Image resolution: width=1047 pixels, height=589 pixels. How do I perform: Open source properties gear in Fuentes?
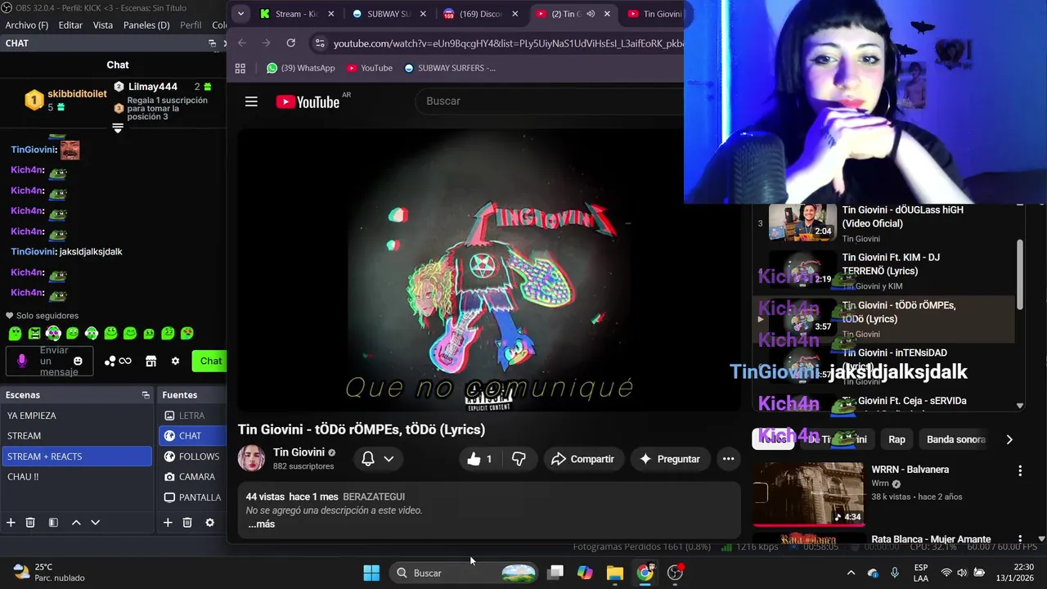tap(209, 523)
